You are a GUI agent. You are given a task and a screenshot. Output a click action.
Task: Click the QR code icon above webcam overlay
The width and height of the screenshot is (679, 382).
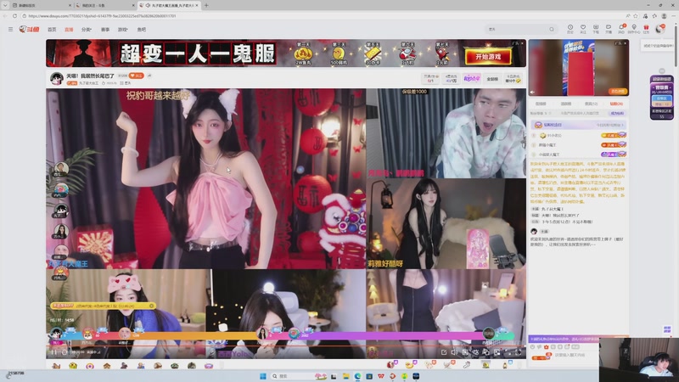pos(667,329)
